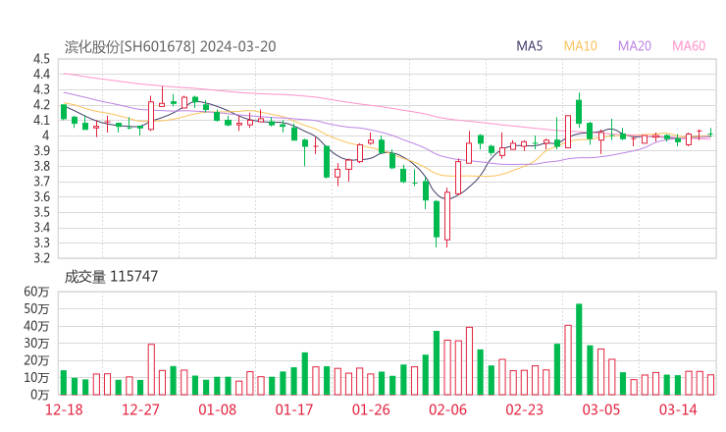Click the MA10 legend label

[x=580, y=46]
